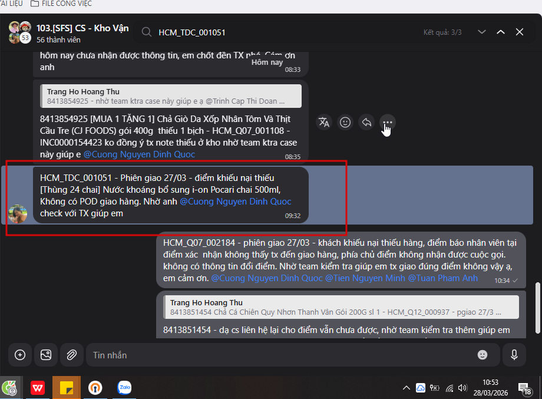This screenshot has width=542, height=399.
Task: Attach a file with paperclip icon
Action: click(71, 355)
